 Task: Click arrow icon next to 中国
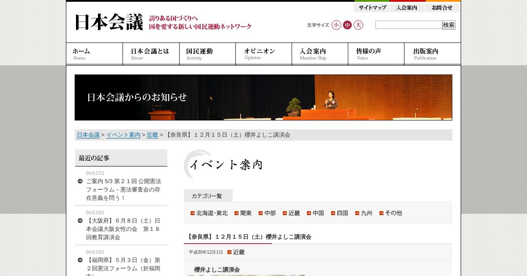click(309, 213)
